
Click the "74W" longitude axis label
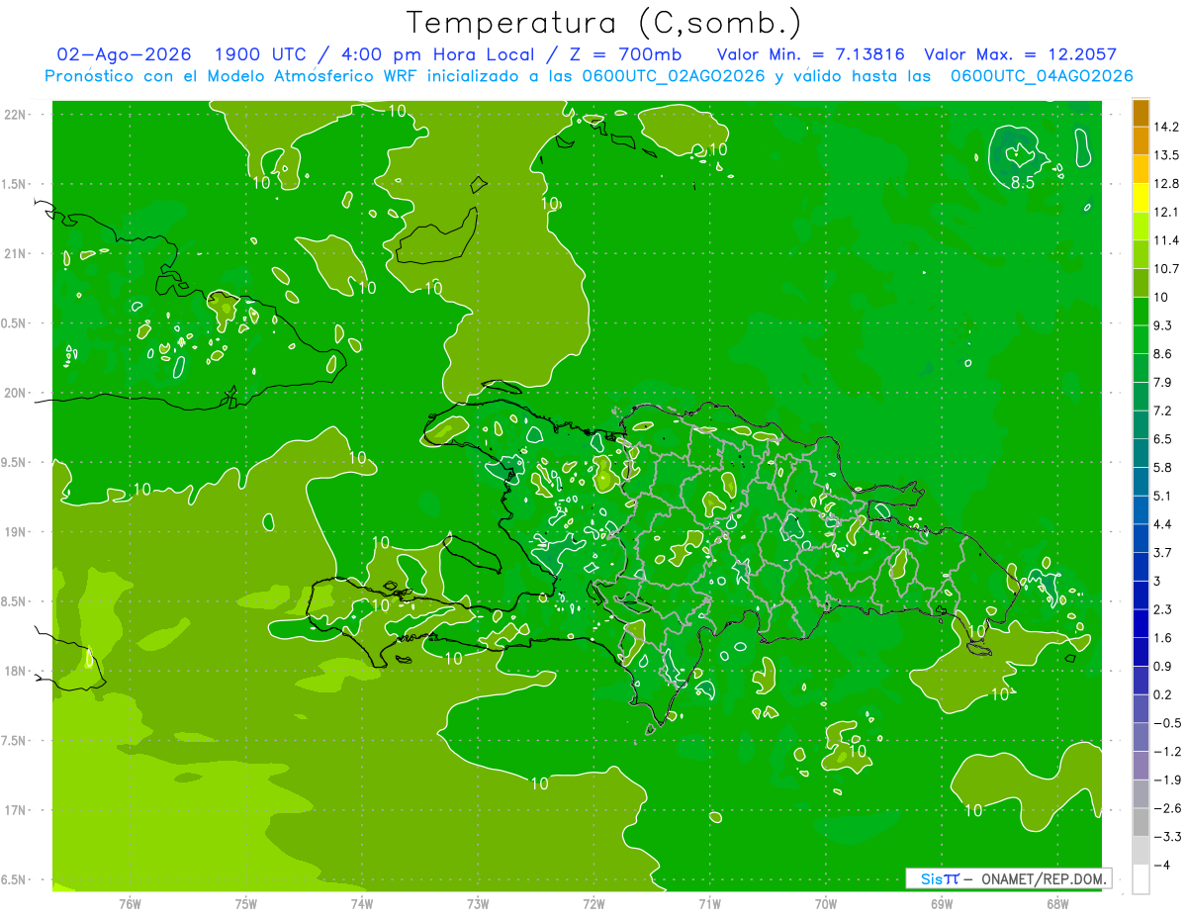click(x=362, y=904)
